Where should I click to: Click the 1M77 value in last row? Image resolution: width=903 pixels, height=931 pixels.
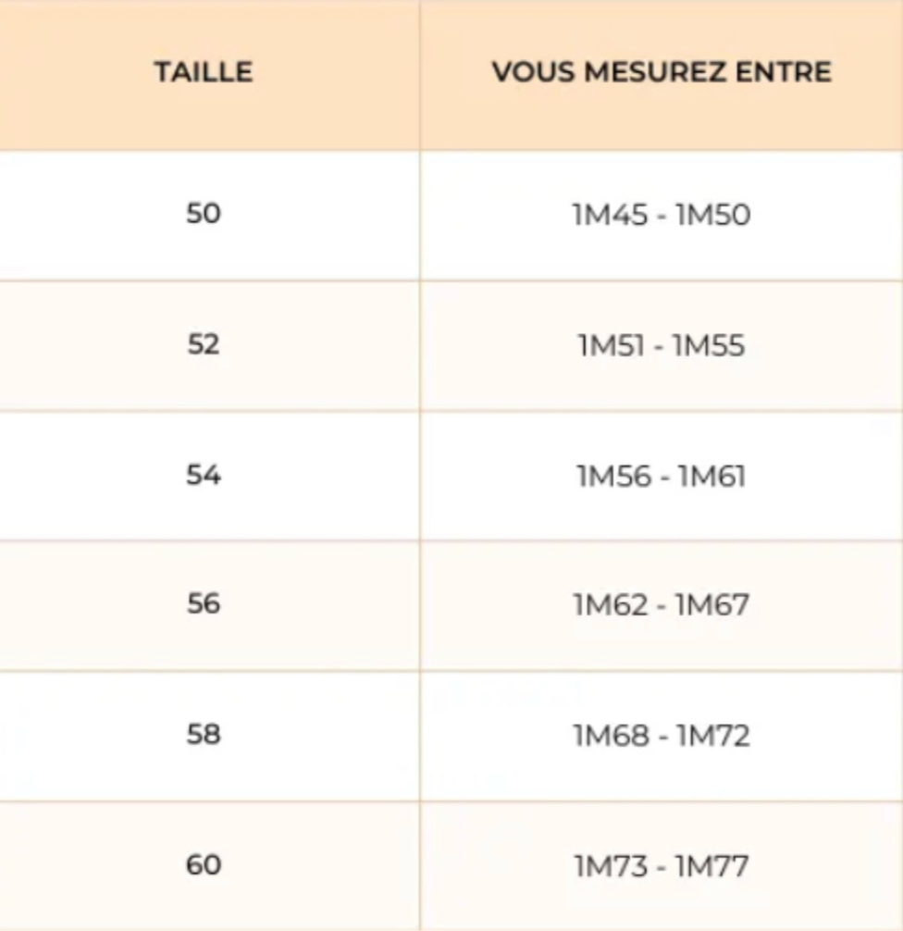tap(712, 866)
